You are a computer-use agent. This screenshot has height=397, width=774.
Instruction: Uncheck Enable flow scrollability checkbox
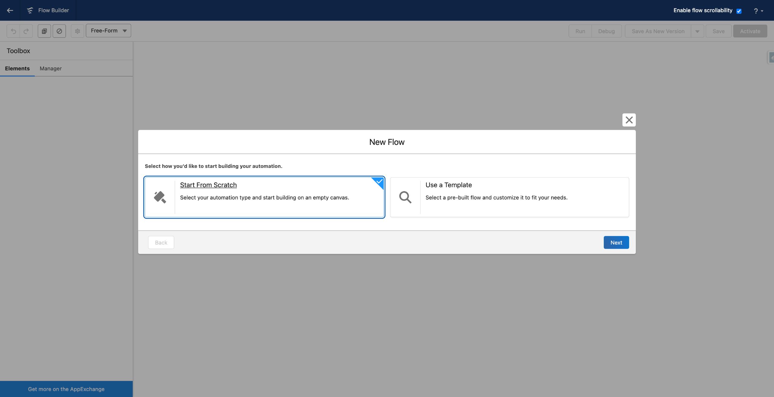coord(739,11)
